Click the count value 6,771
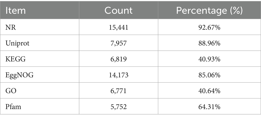 click(x=118, y=91)
